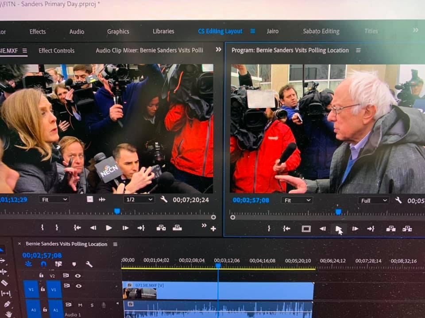Open the C$ Editing Layout workspace menu
The image size is (425, 318).
pyautogui.click(x=253, y=31)
